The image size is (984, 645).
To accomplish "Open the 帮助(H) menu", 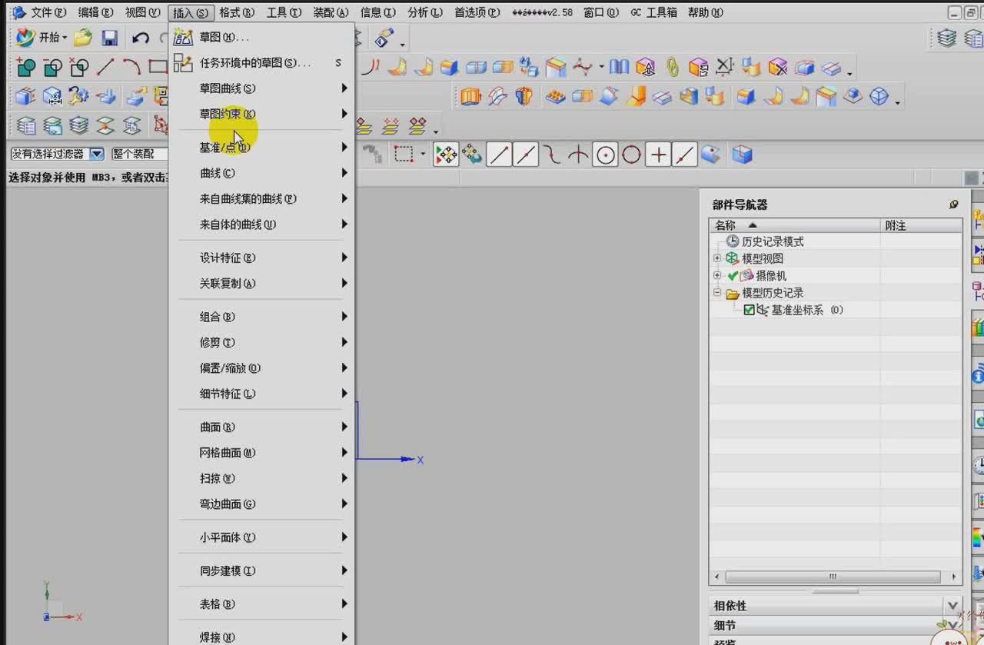I will click(705, 12).
